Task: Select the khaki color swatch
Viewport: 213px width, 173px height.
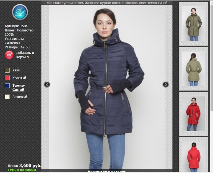Action: 7,70
